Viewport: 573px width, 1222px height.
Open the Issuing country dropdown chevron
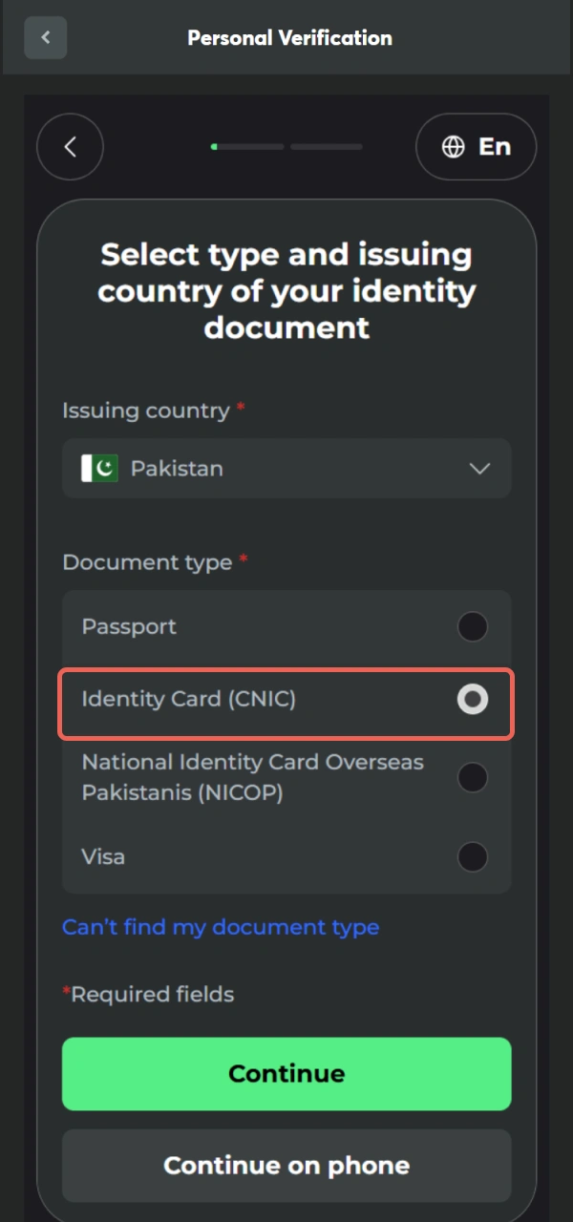coord(480,469)
